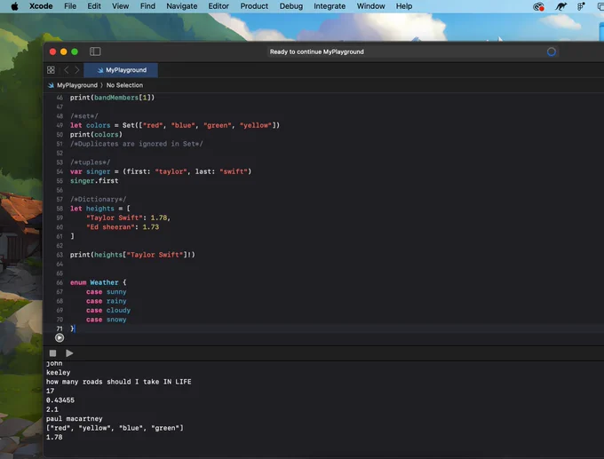Open the Integrate menu
Viewport: 604px width, 459px height.
click(x=330, y=6)
